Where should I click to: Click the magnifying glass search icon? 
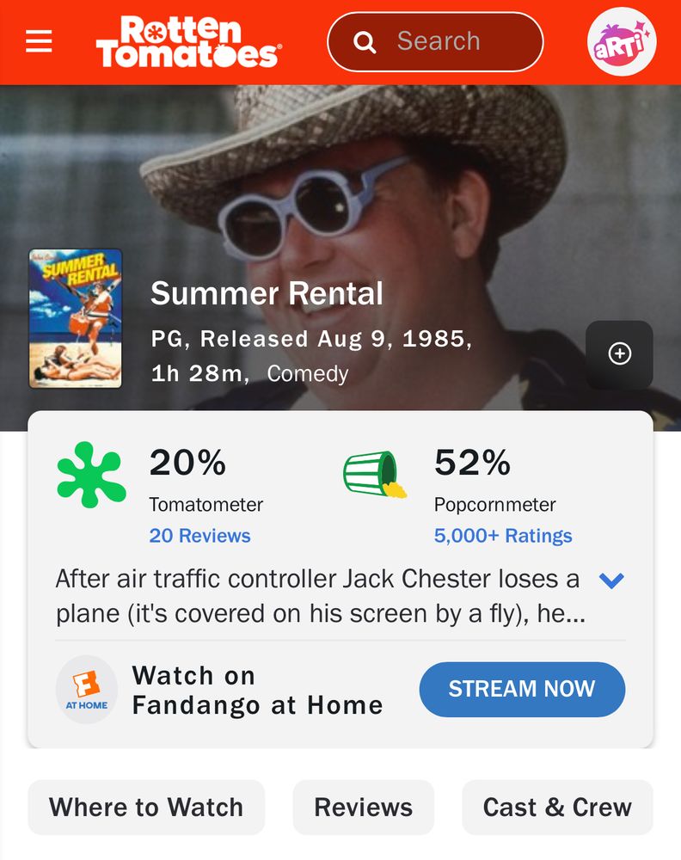365,40
